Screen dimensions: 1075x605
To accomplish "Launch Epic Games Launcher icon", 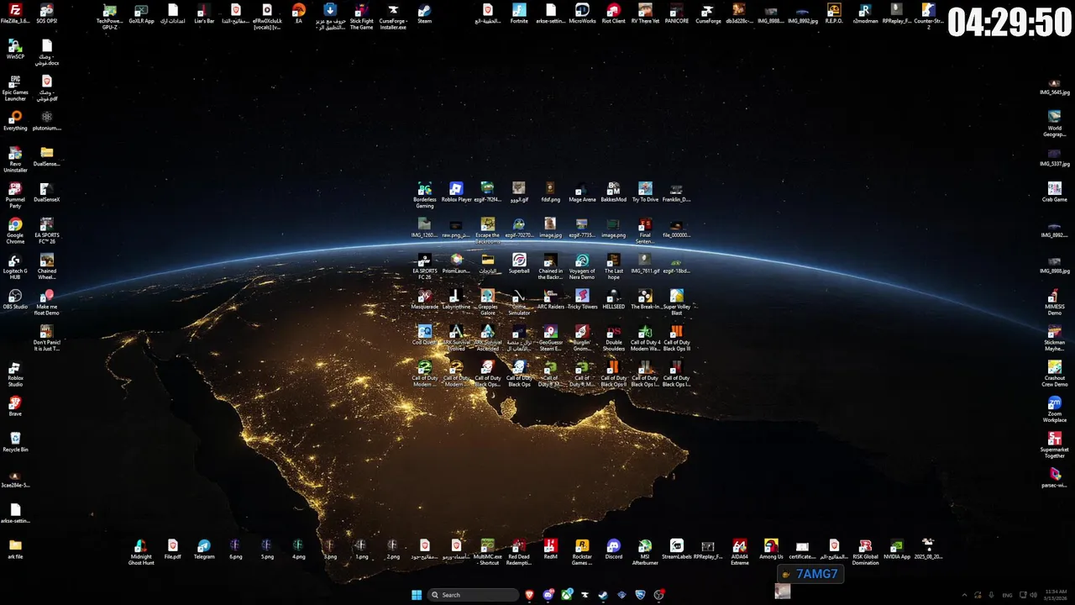I will 15,88.
